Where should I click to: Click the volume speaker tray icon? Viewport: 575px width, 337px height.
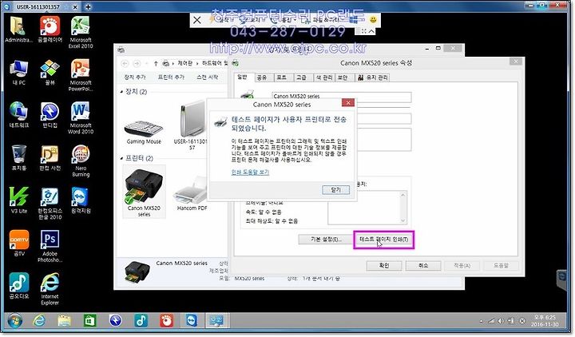(x=501, y=321)
